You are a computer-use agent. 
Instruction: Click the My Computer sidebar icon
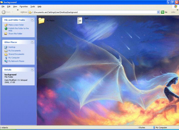tap(6, 58)
